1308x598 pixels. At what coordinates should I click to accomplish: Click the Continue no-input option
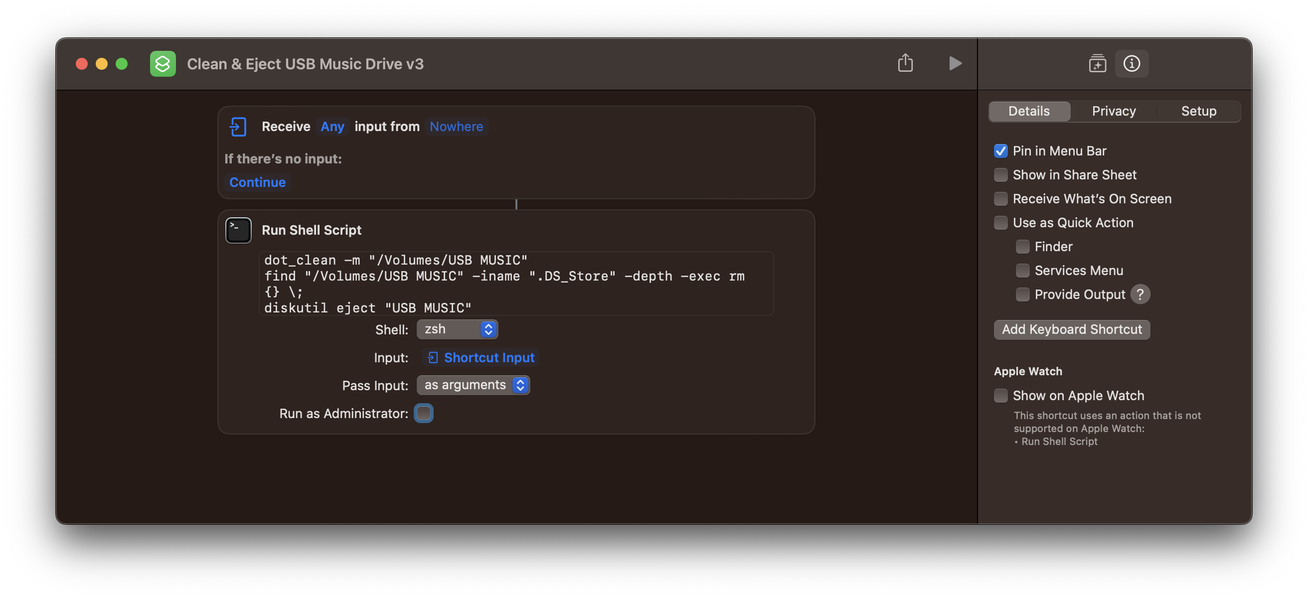click(x=257, y=182)
